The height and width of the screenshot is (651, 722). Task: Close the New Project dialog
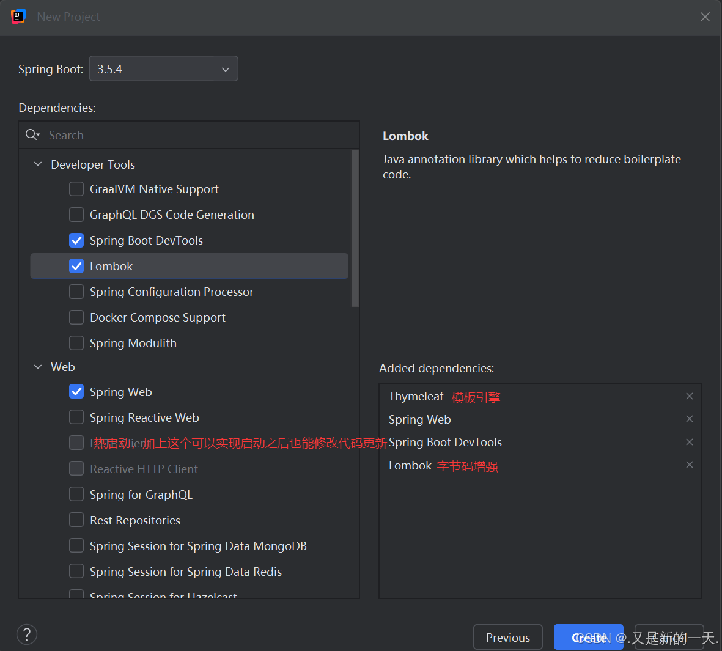pos(705,17)
